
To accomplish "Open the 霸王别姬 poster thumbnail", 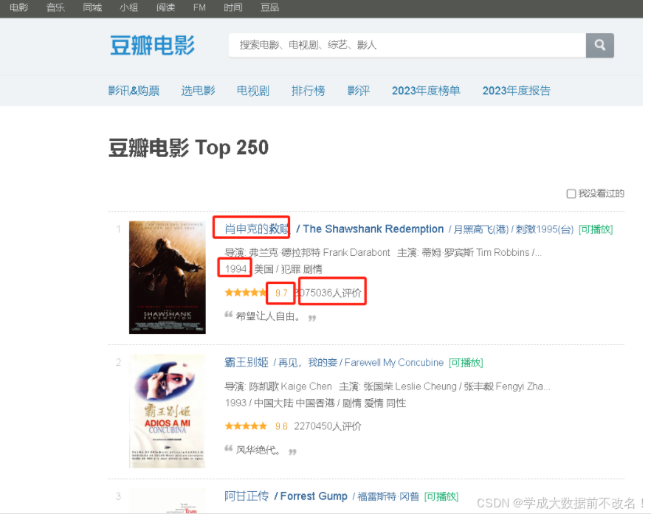I will tap(168, 411).
